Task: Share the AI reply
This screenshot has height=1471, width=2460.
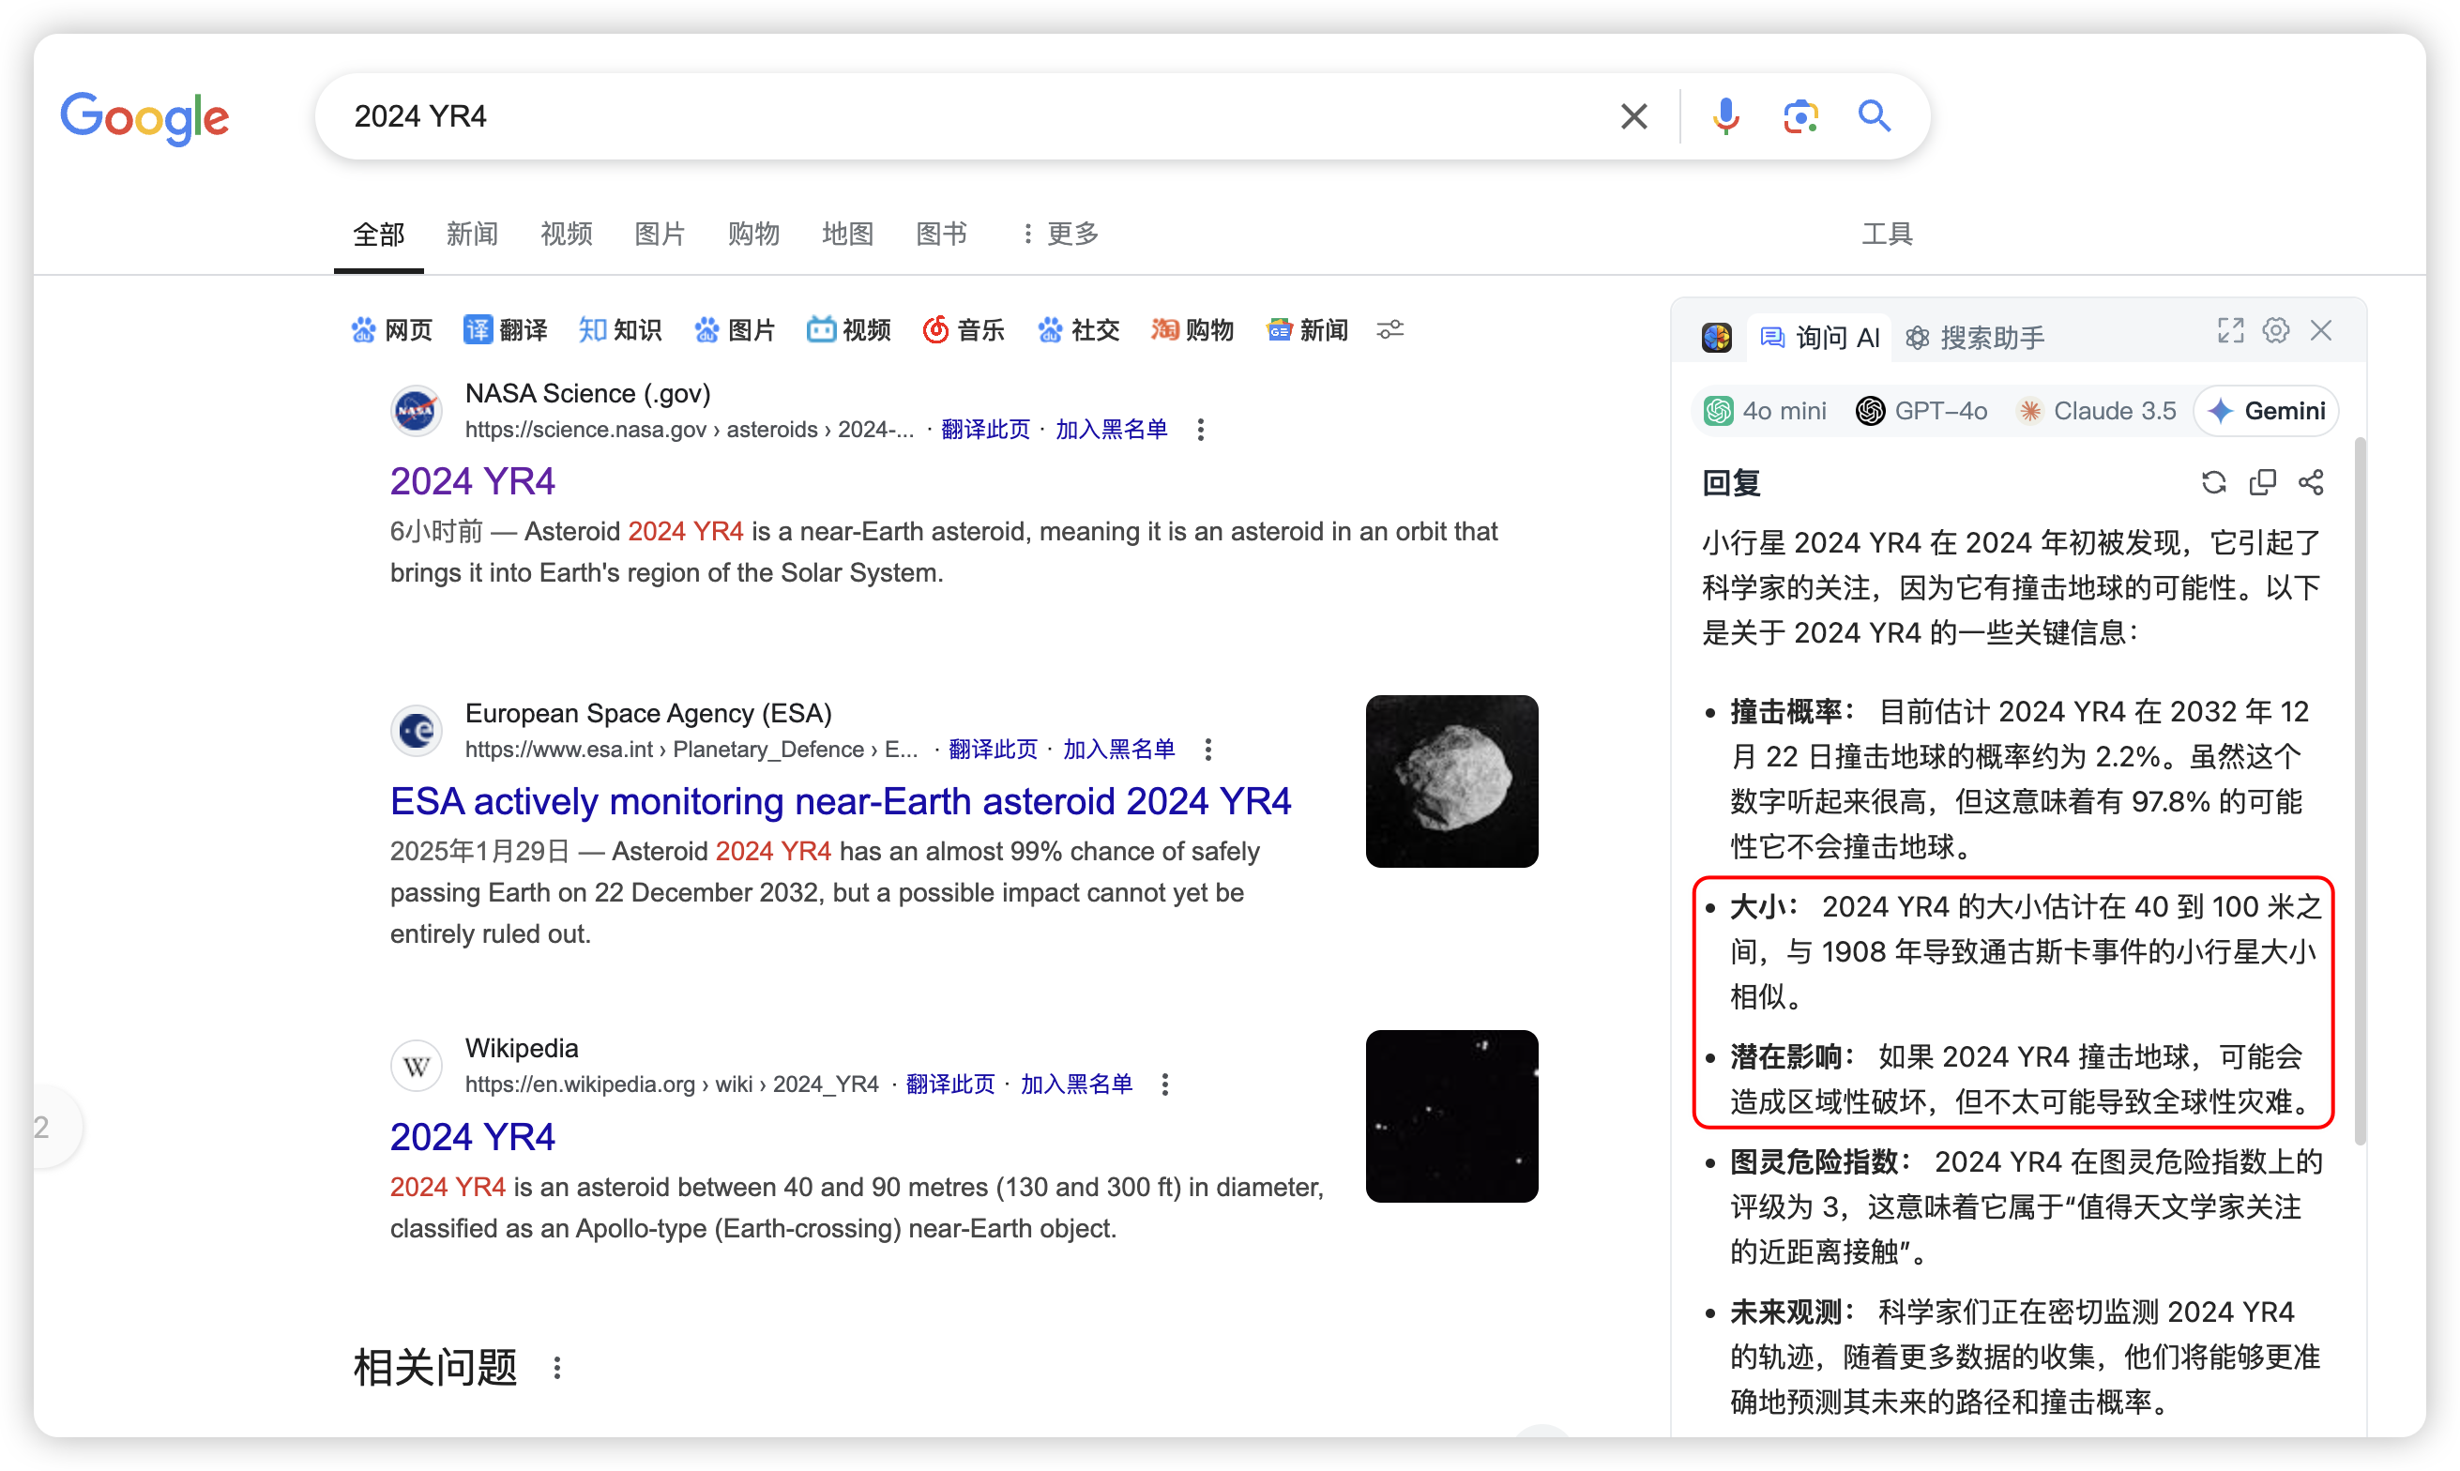Action: 2310,483
